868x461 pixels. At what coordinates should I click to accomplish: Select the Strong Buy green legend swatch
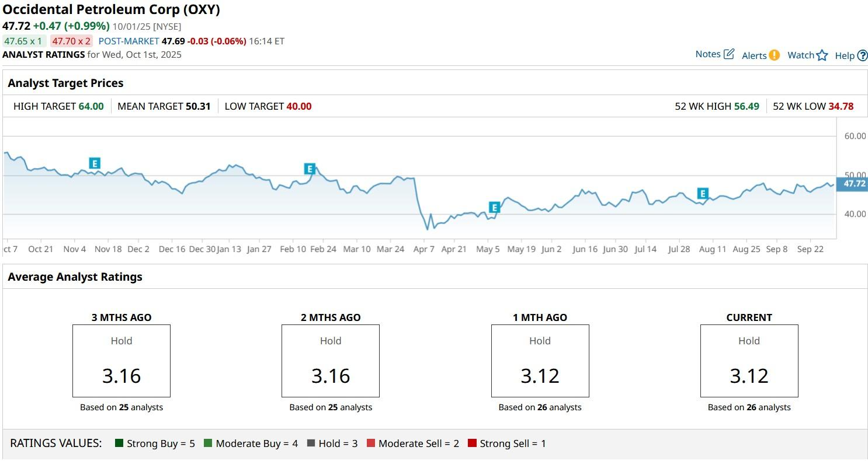[x=119, y=443]
